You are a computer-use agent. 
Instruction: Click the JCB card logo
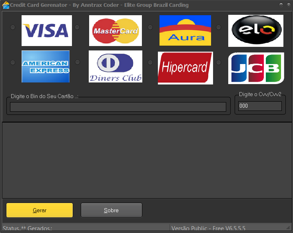[x=256, y=68]
